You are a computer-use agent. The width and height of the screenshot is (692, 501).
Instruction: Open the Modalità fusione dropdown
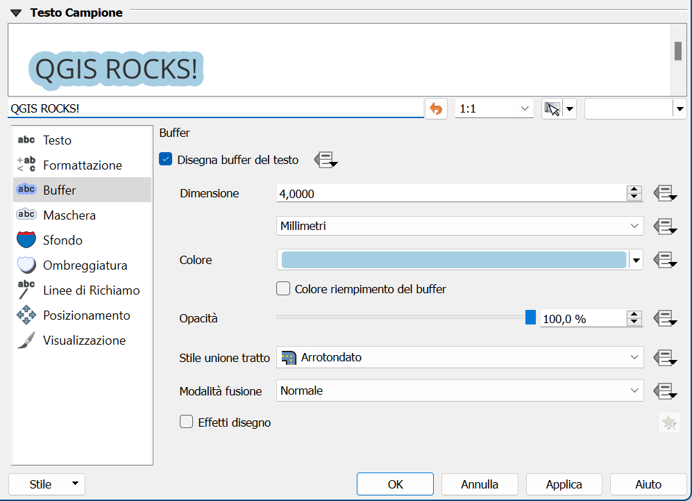(460, 391)
